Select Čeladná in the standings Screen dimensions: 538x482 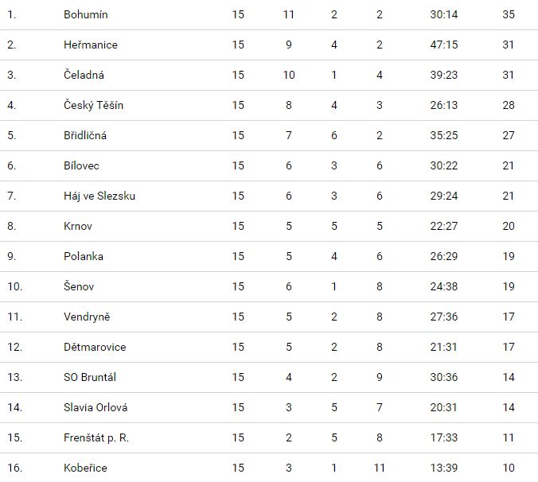pyautogui.click(x=84, y=76)
